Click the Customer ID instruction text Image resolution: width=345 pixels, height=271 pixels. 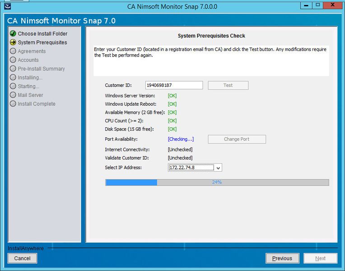(x=210, y=52)
